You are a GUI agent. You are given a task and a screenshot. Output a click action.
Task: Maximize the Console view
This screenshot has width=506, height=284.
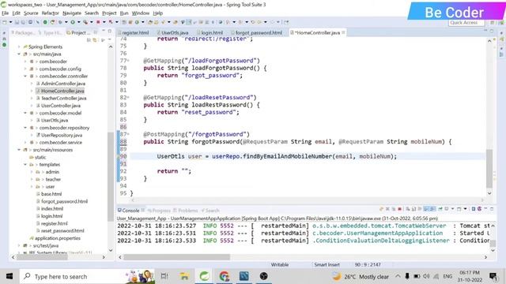click(x=492, y=208)
